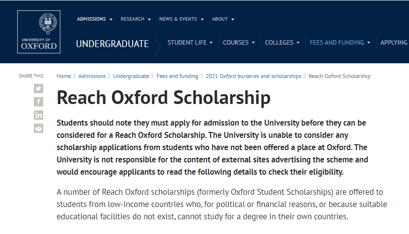
Task: Open the News & Events dropdown
Action: click(x=181, y=19)
